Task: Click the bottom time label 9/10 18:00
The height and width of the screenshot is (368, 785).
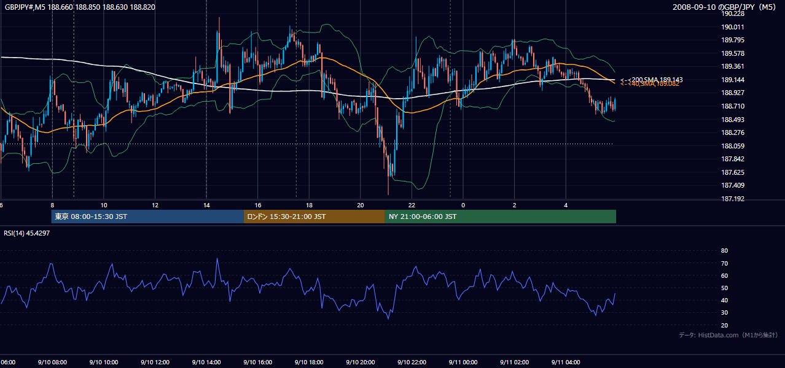Action: tap(308, 362)
